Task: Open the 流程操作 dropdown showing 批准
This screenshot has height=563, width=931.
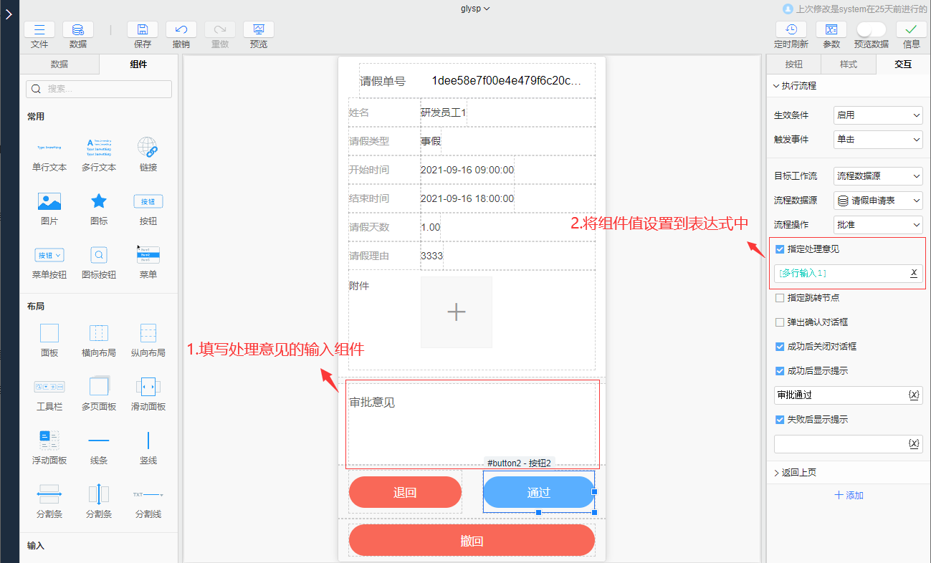Action: [x=877, y=223]
